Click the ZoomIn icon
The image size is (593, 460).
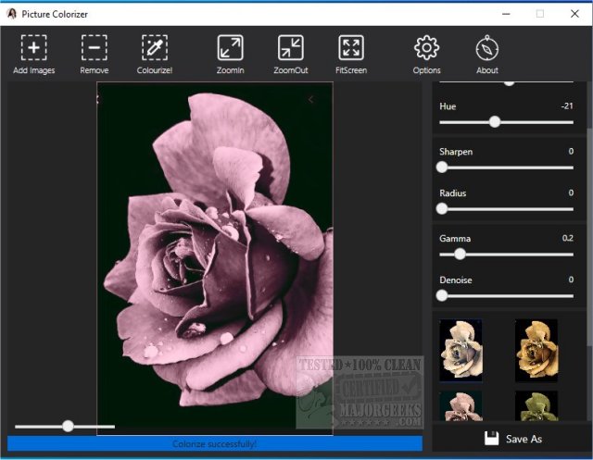tap(230, 48)
